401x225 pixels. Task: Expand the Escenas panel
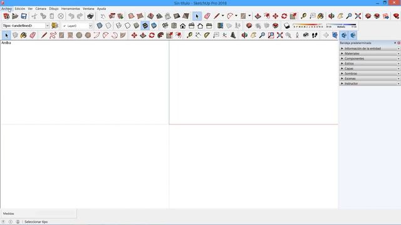(x=370, y=79)
